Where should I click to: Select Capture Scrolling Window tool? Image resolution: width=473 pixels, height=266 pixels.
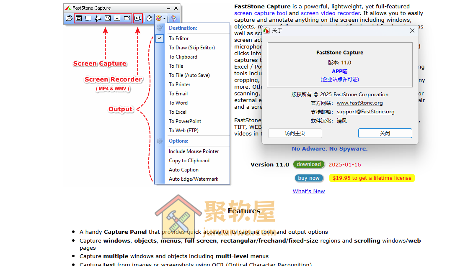[x=117, y=18]
